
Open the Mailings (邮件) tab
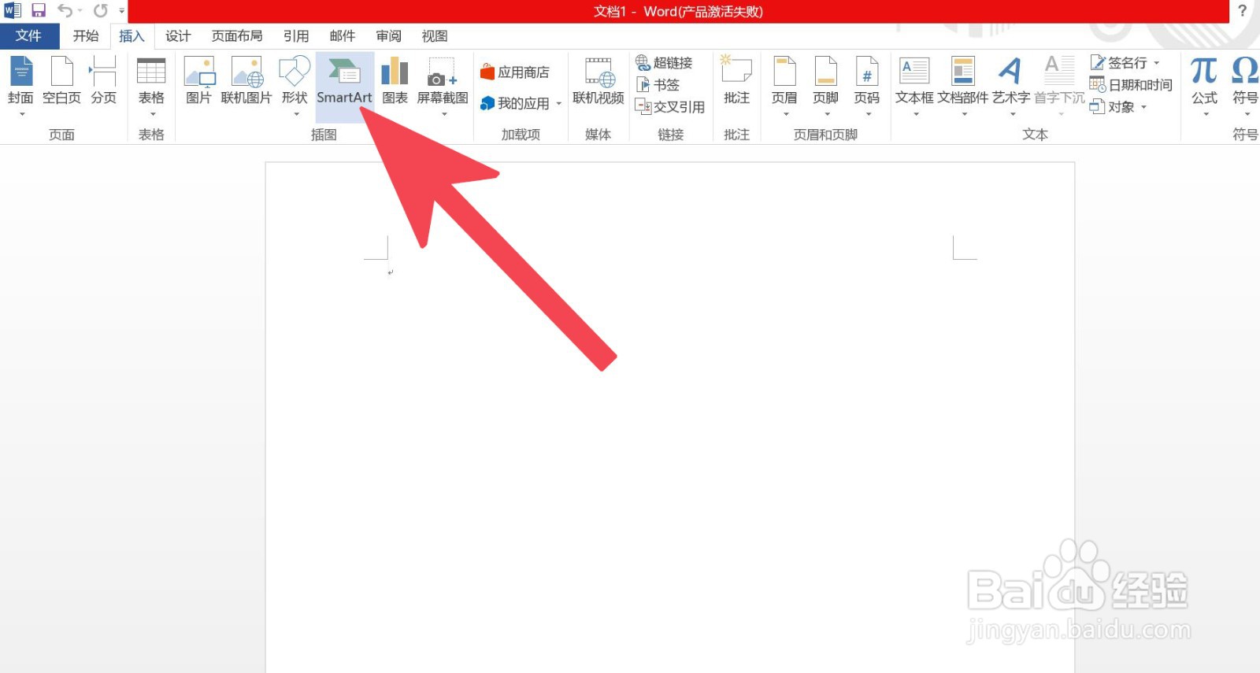343,36
